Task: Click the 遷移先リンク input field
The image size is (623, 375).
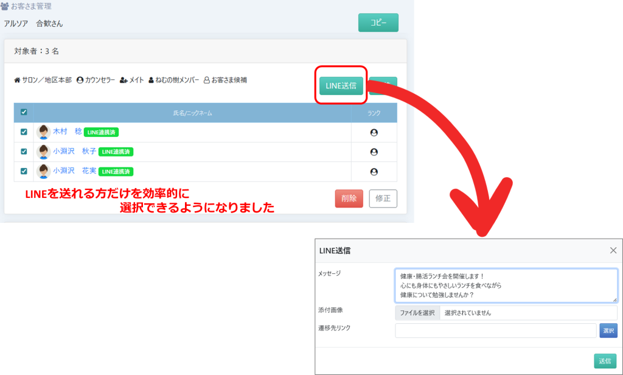Action: (x=495, y=331)
